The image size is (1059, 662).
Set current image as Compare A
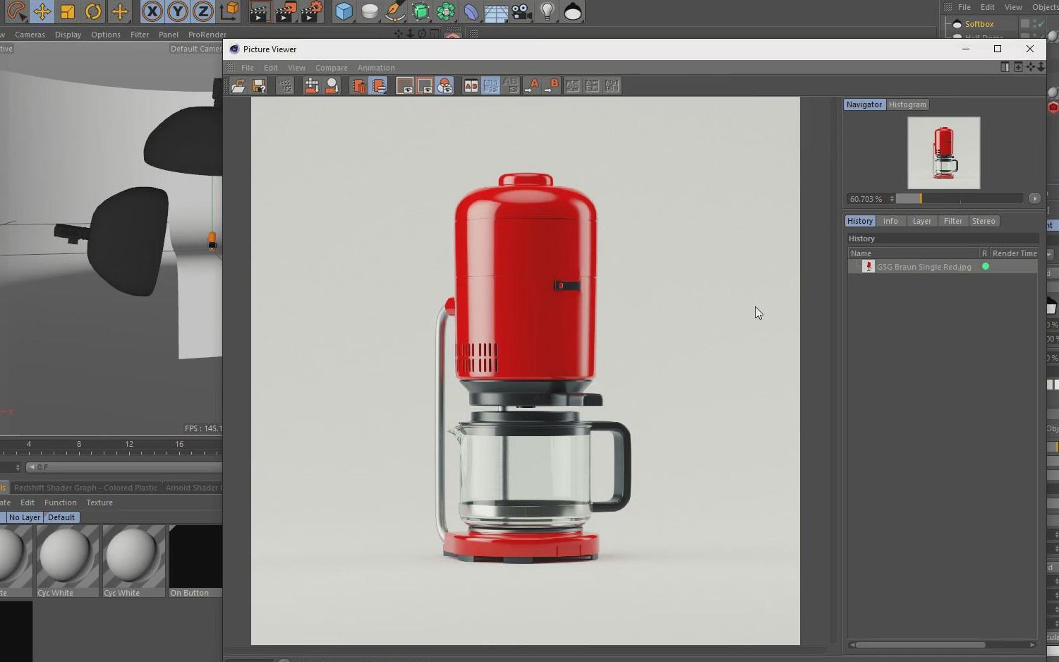point(533,85)
